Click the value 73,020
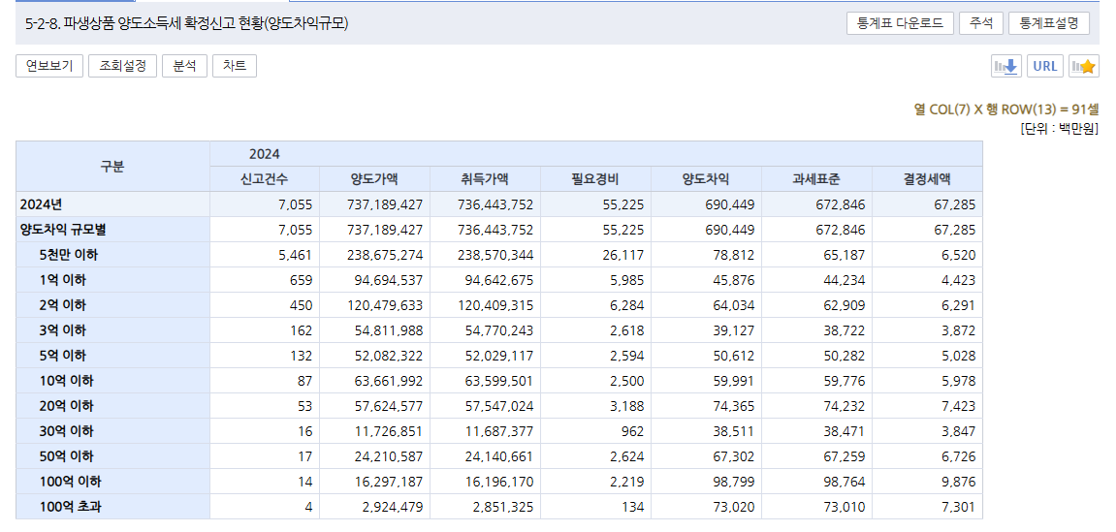Screen dimensions: 1116x532 click(x=733, y=507)
